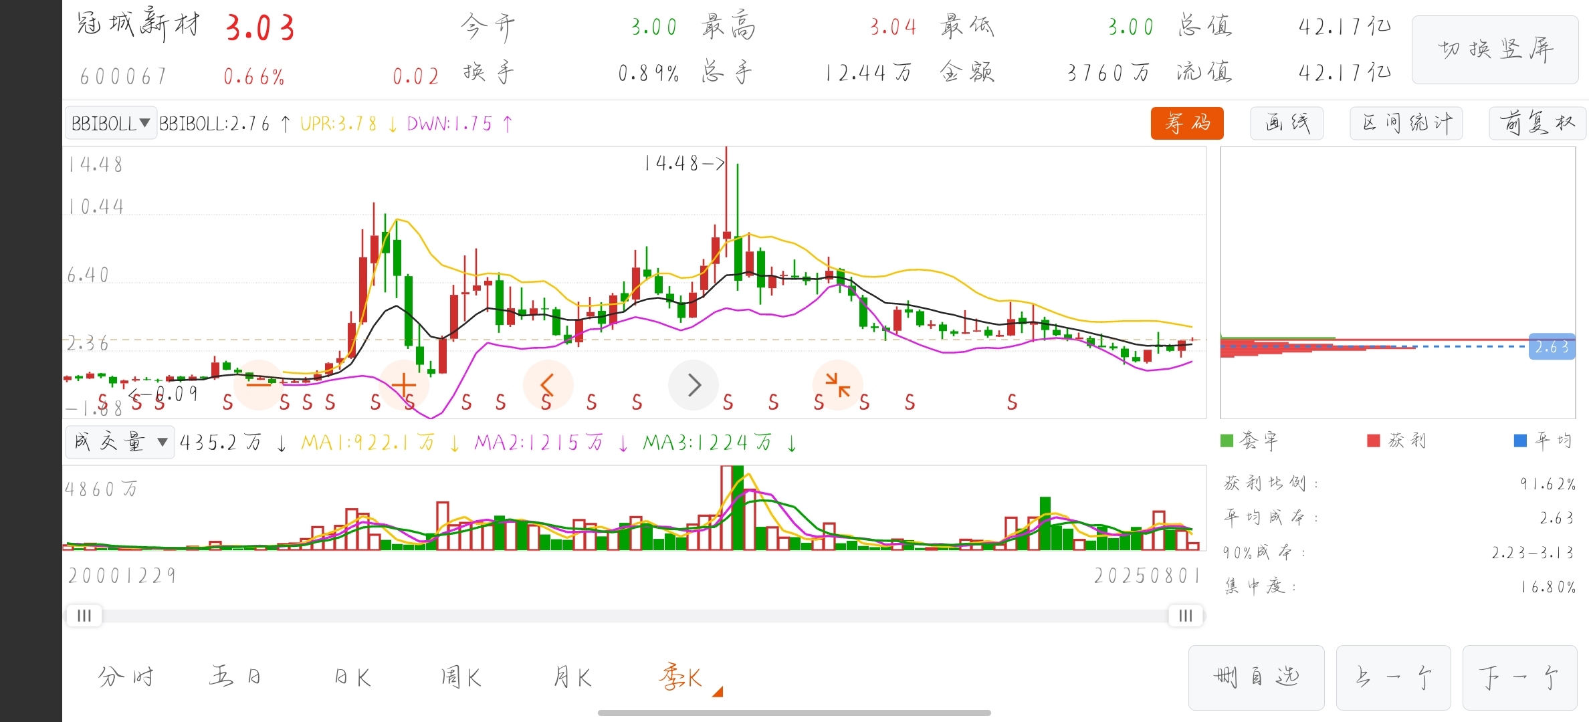Grab the left handle of the range slider

click(x=84, y=616)
